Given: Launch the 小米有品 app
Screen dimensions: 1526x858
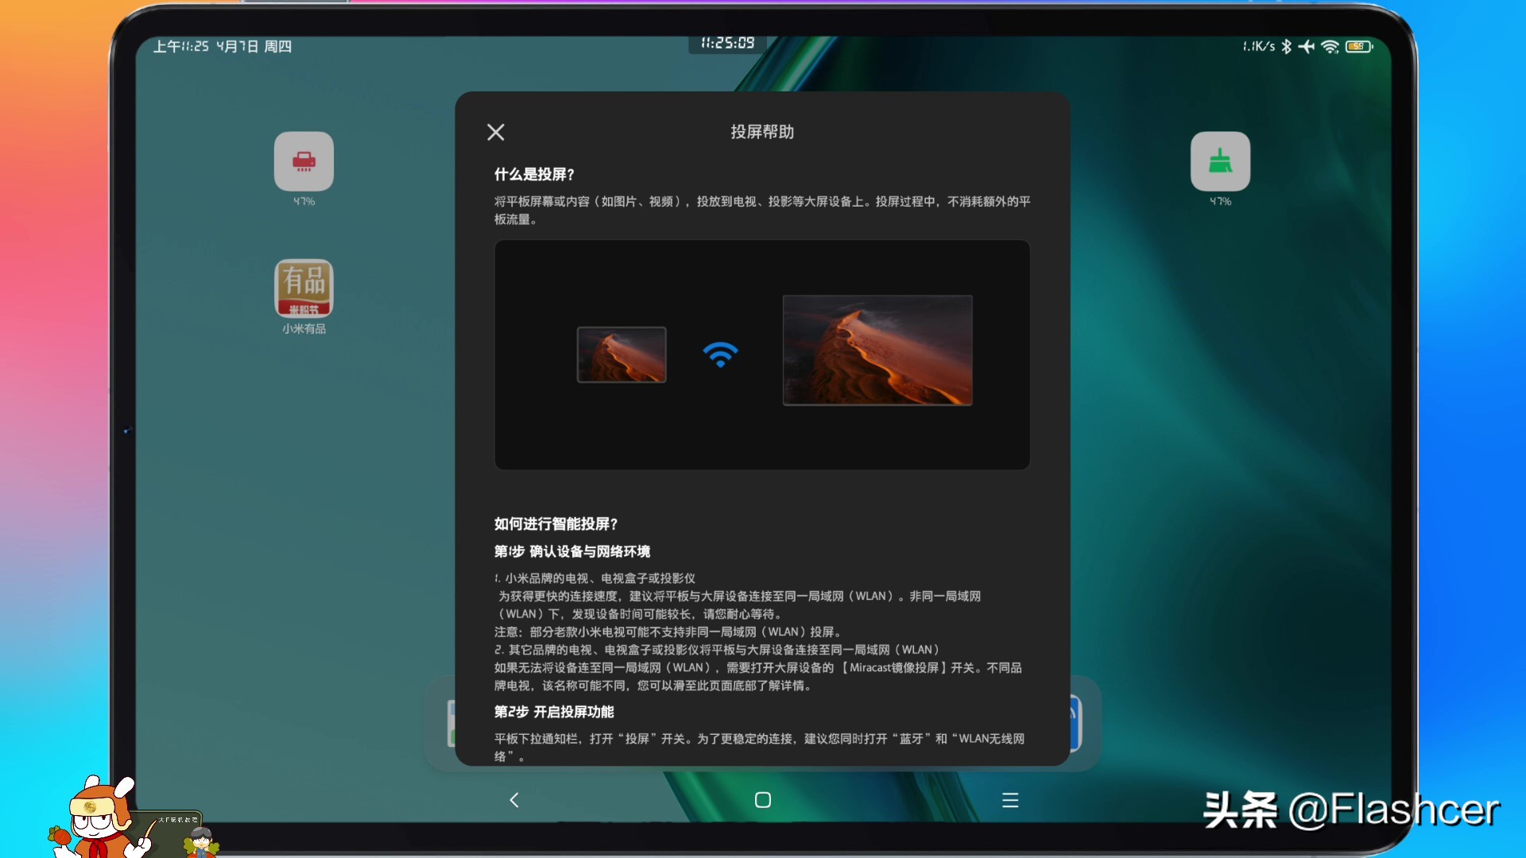Looking at the screenshot, I should [304, 288].
